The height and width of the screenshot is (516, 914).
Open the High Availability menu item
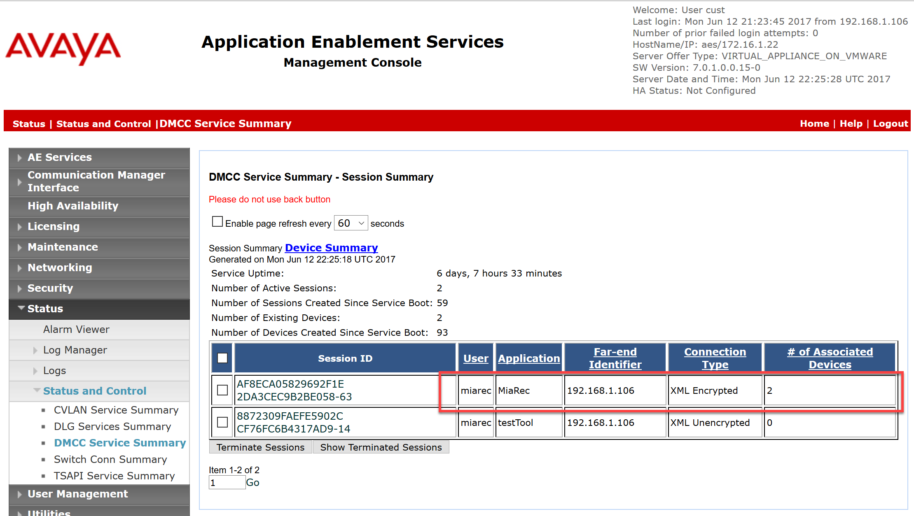99,206
